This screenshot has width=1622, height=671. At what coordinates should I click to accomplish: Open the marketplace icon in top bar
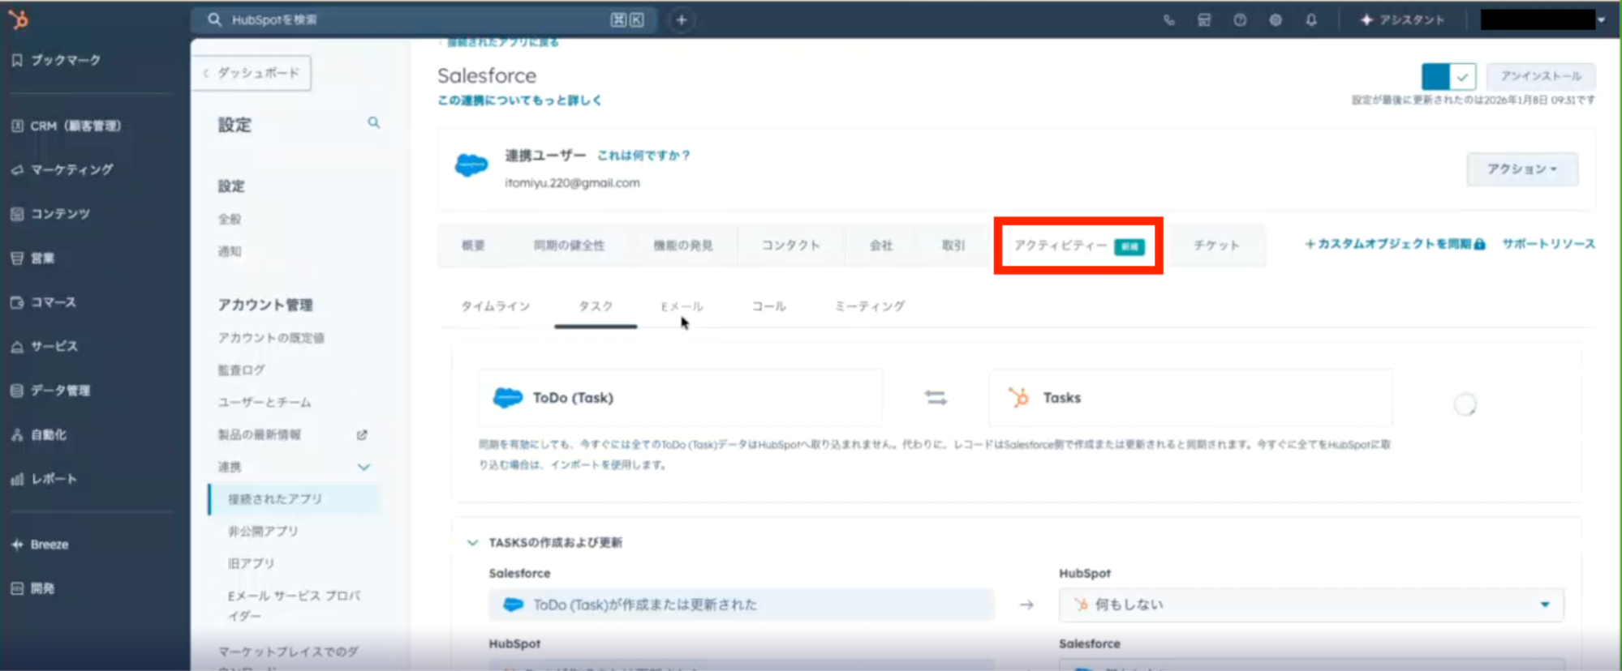(1204, 20)
